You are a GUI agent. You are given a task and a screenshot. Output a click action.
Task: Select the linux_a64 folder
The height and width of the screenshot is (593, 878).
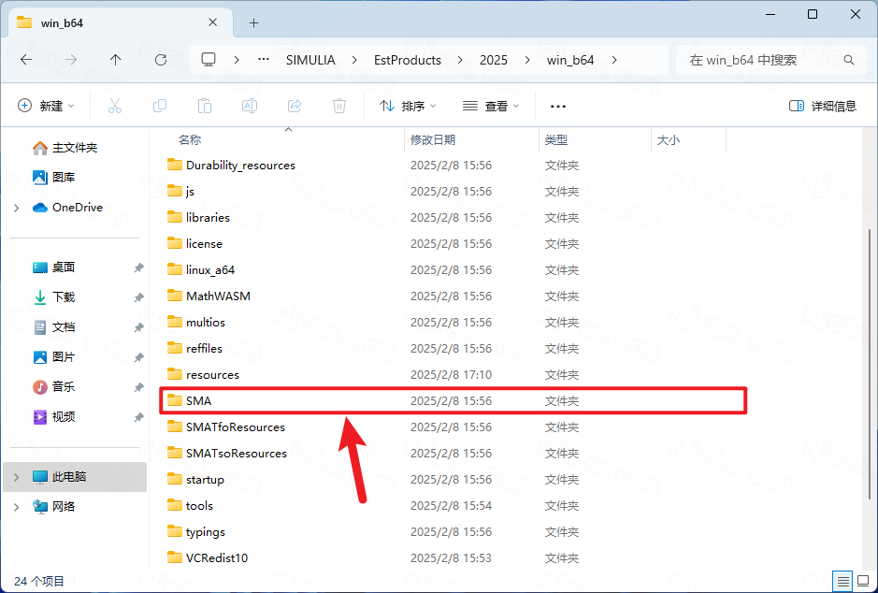(201, 270)
